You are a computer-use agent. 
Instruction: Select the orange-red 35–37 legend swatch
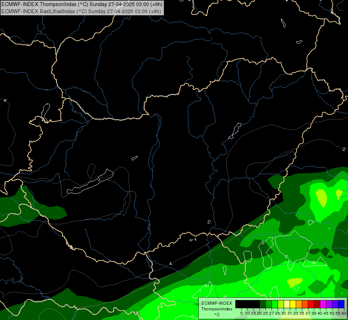[305, 304]
